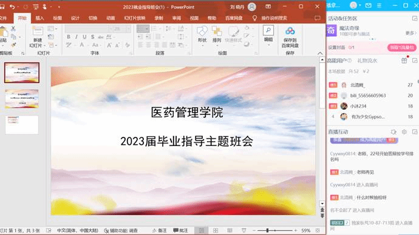Toggle the Comments (批注) pane
The image size is (419, 235).
[180, 230]
